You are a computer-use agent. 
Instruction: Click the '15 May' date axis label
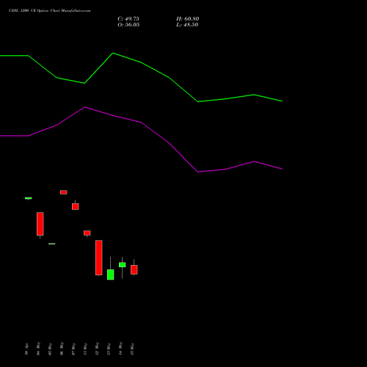pyautogui.click(x=132, y=349)
